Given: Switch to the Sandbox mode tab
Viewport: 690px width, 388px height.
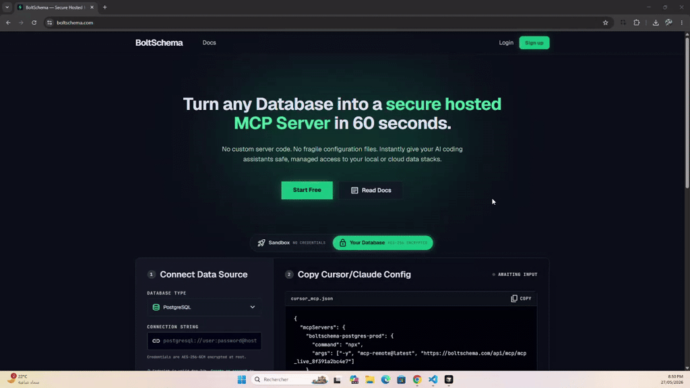Looking at the screenshot, I should coord(291,243).
